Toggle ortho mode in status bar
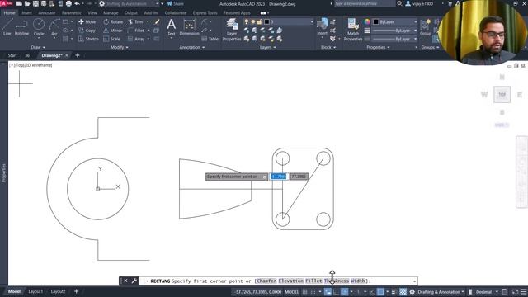This screenshot has height=297, width=528. coord(336,292)
